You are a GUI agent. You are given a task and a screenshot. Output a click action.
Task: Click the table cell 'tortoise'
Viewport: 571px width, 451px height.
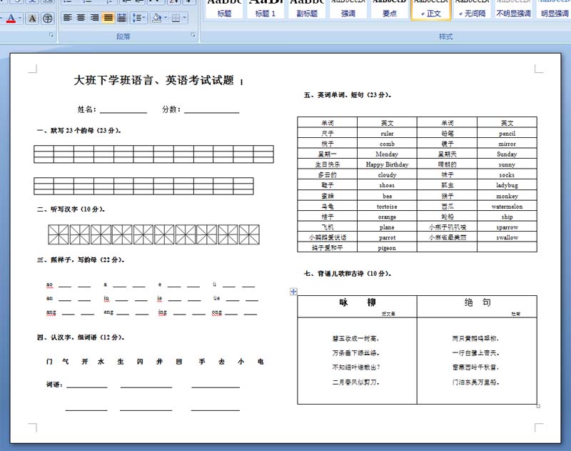click(x=387, y=207)
